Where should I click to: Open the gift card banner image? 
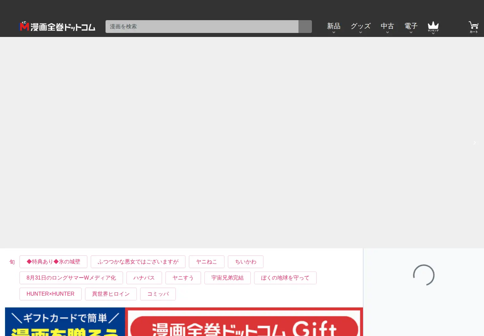click(x=184, y=322)
